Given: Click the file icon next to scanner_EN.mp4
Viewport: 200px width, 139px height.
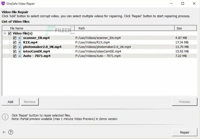Looking at the screenshot, I should [20, 38].
